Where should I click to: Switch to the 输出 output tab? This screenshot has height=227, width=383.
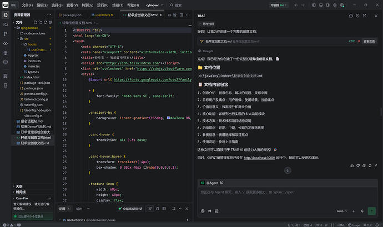[x=79, y=209]
